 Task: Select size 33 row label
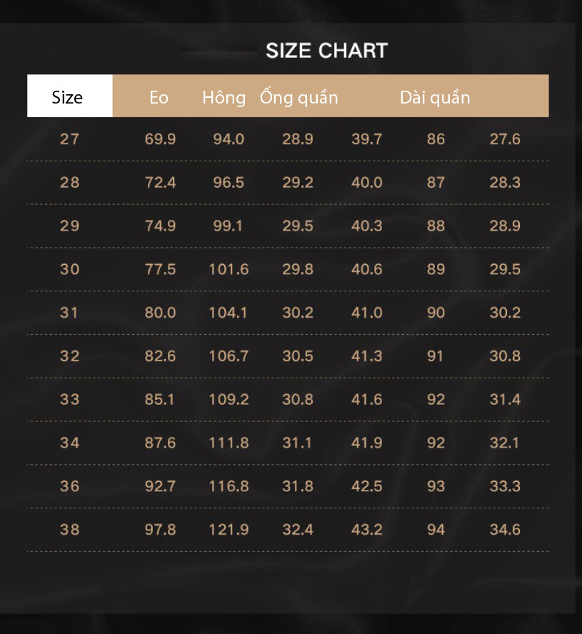69,400
